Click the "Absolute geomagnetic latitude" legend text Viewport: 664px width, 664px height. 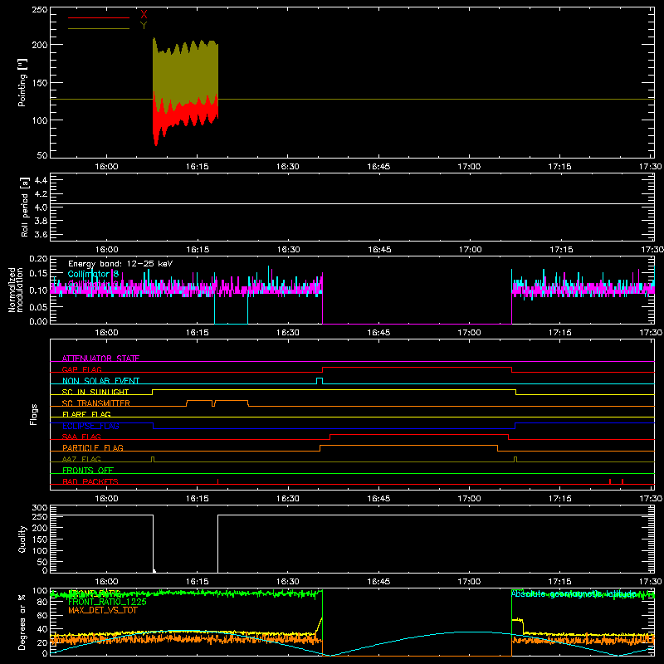(574, 594)
